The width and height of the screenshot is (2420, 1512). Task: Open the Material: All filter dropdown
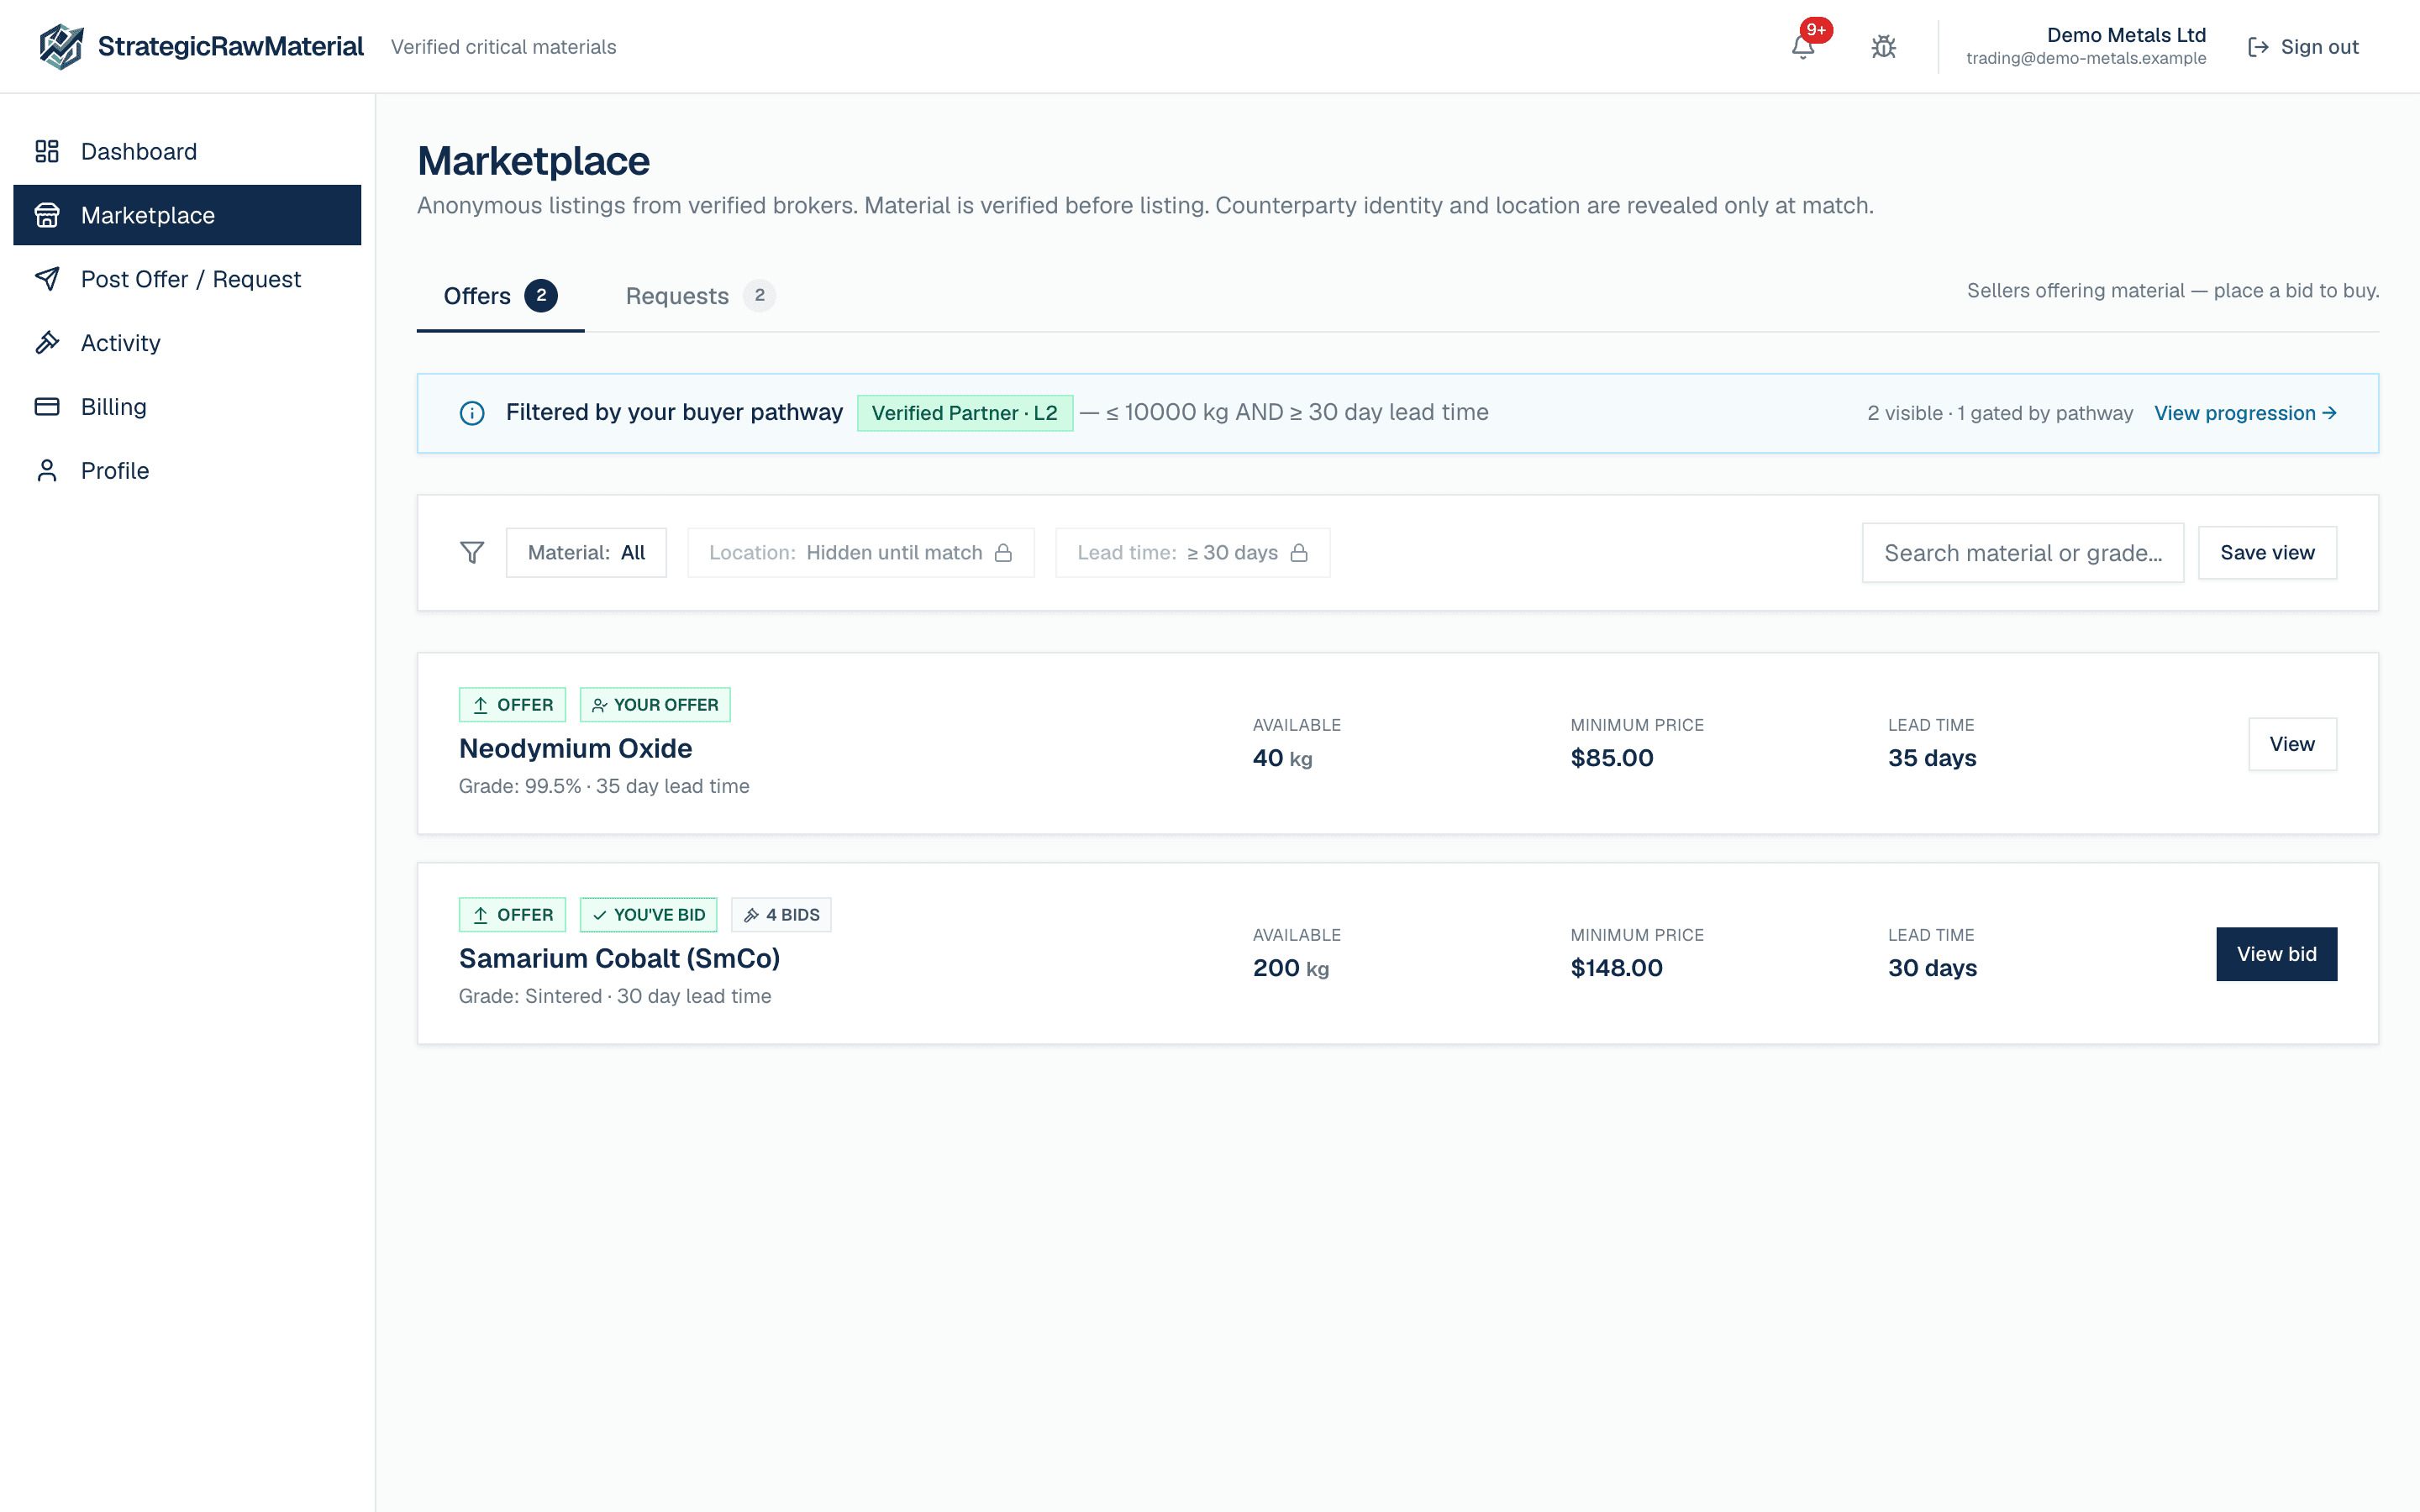click(x=586, y=553)
